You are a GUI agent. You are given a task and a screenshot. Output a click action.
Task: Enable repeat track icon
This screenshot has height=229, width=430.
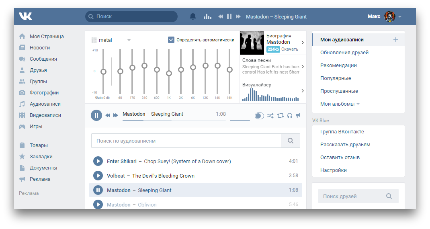point(280,115)
